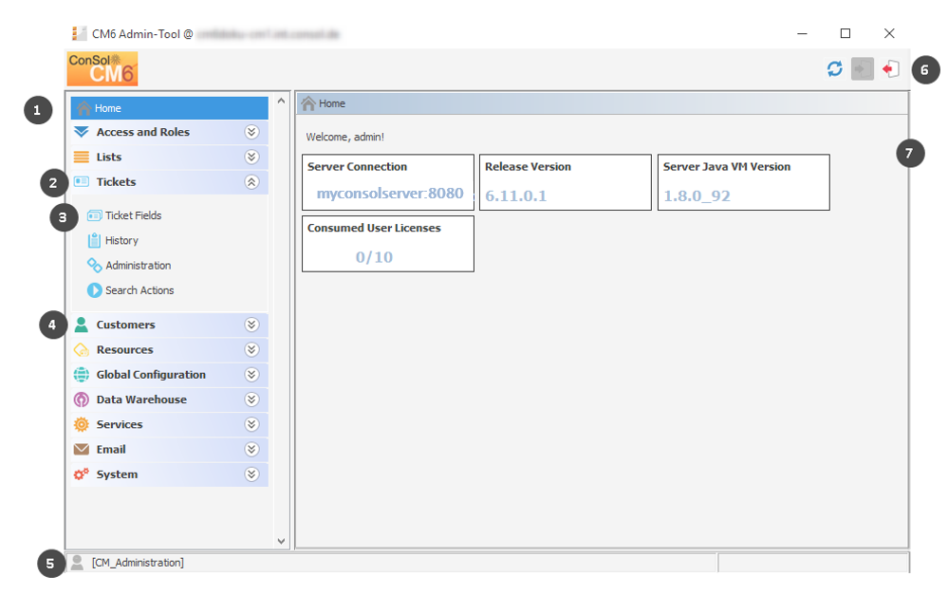Viewport: 948px width, 595px height.
Task: Click the Email envelope icon
Action: pos(82,450)
